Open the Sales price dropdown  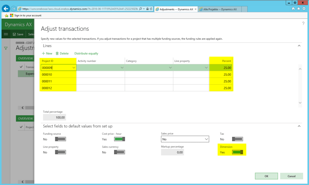click(206, 139)
